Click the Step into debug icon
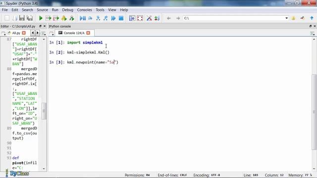 click(x=98, y=18)
